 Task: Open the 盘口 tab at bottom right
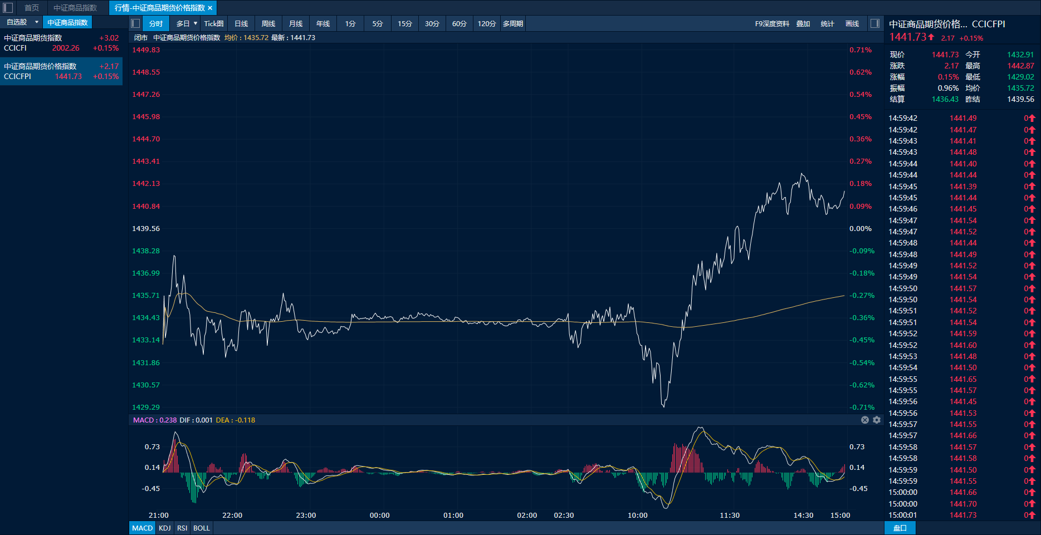pyautogui.click(x=900, y=528)
